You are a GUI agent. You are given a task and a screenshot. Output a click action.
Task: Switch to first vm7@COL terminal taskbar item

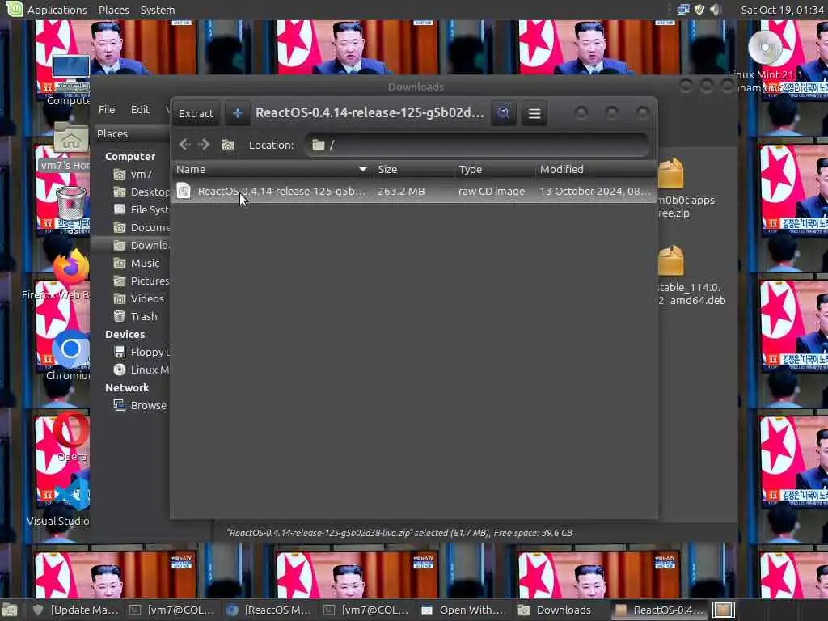coord(172,610)
